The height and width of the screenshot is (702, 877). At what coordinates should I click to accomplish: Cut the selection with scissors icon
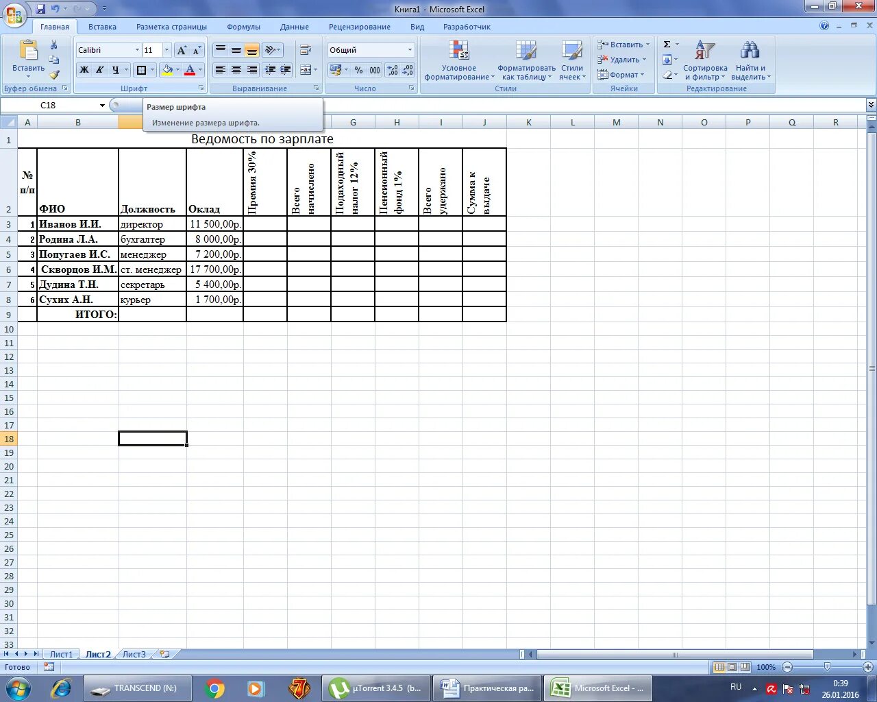(x=54, y=45)
